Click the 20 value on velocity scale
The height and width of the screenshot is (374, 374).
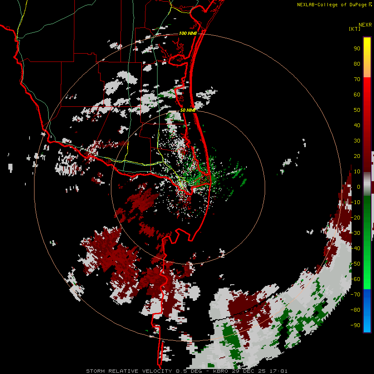tap(357, 156)
